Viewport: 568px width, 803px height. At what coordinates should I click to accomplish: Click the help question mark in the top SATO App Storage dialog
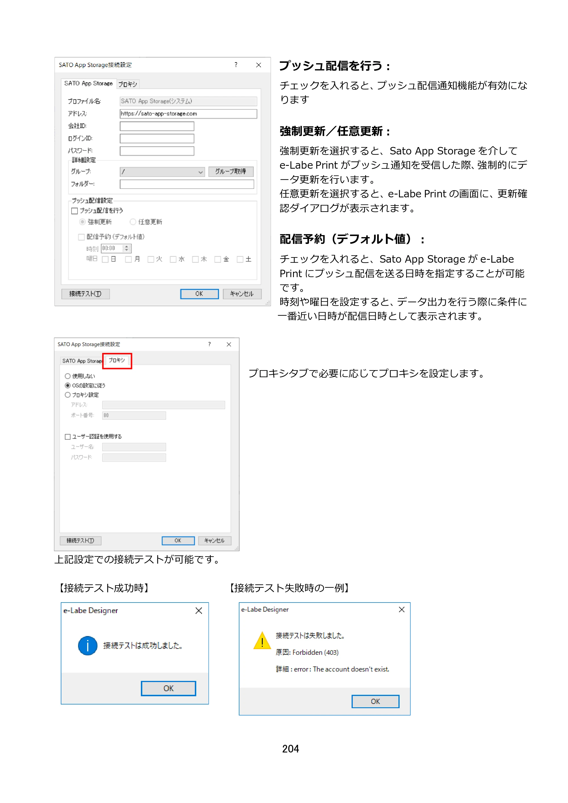tap(236, 65)
